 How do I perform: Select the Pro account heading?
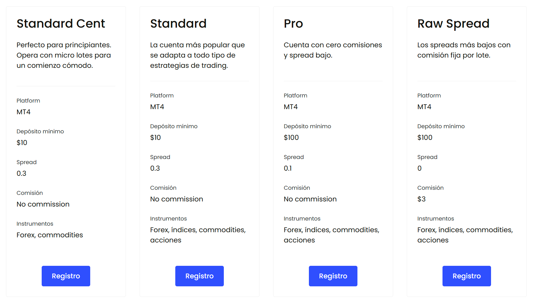click(293, 23)
